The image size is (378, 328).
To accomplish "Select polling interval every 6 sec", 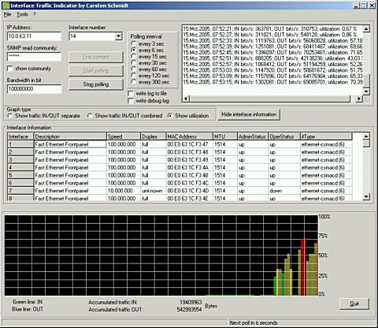I will coord(134,50).
